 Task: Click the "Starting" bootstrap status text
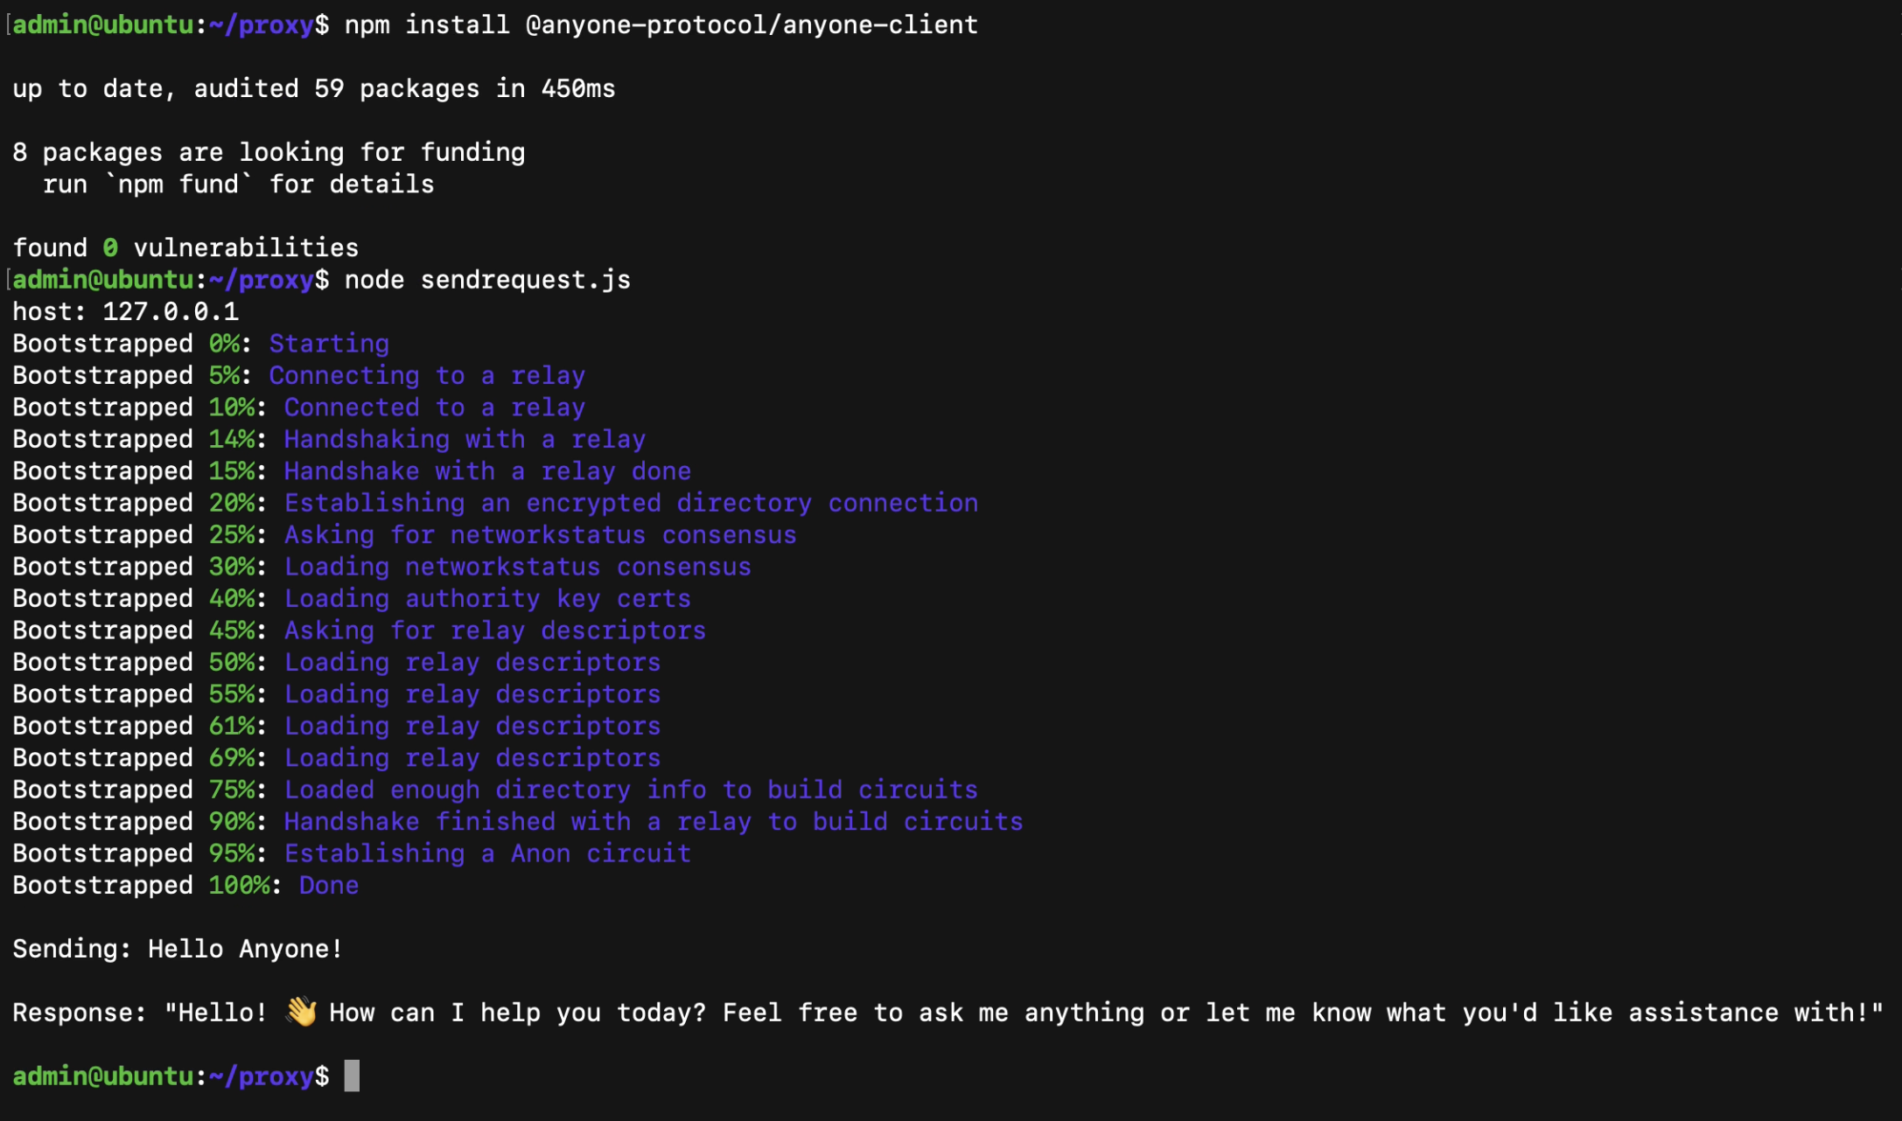click(329, 344)
